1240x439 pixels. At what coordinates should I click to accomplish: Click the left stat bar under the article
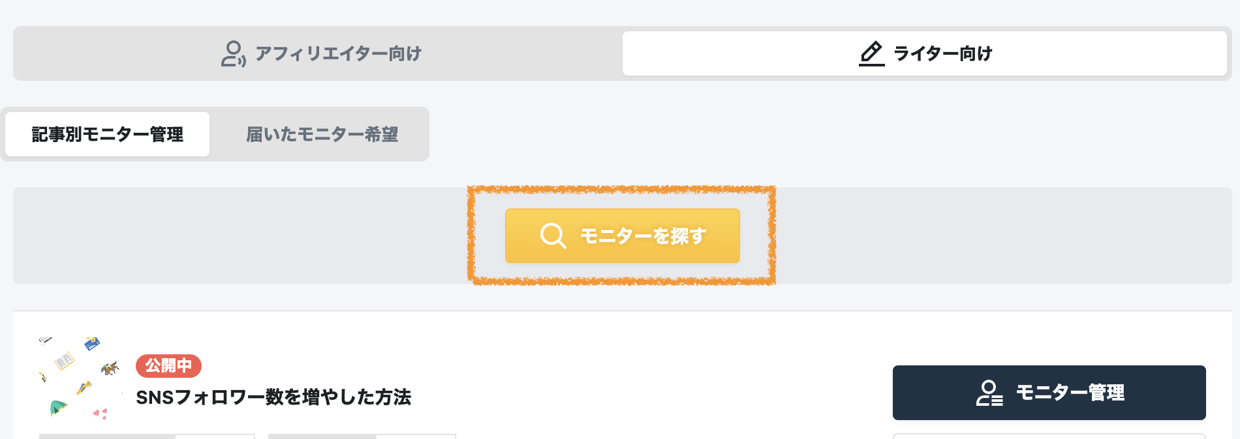[147, 437]
